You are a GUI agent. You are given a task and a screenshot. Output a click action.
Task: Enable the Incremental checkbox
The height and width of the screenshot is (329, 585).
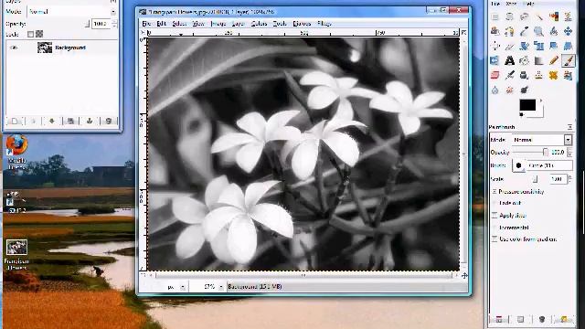coord(495,228)
